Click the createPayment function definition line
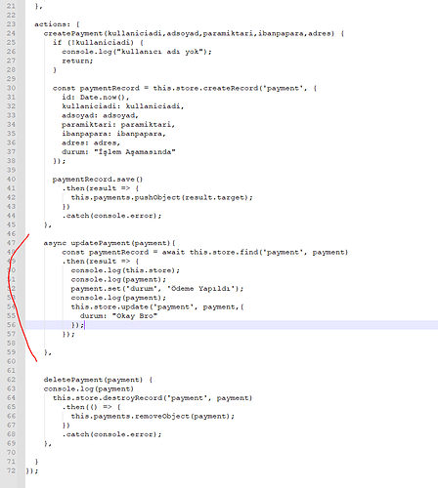This screenshot has height=488, width=438. pos(194,33)
